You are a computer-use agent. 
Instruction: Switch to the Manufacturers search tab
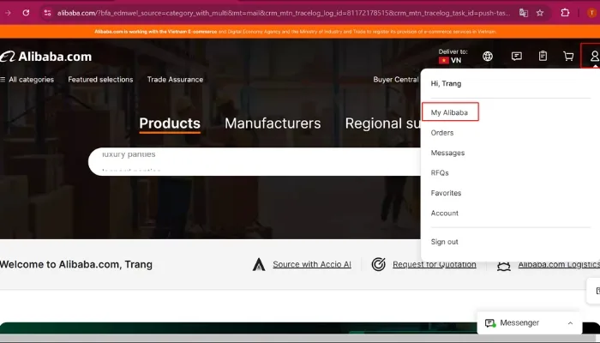(x=273, y=123)
